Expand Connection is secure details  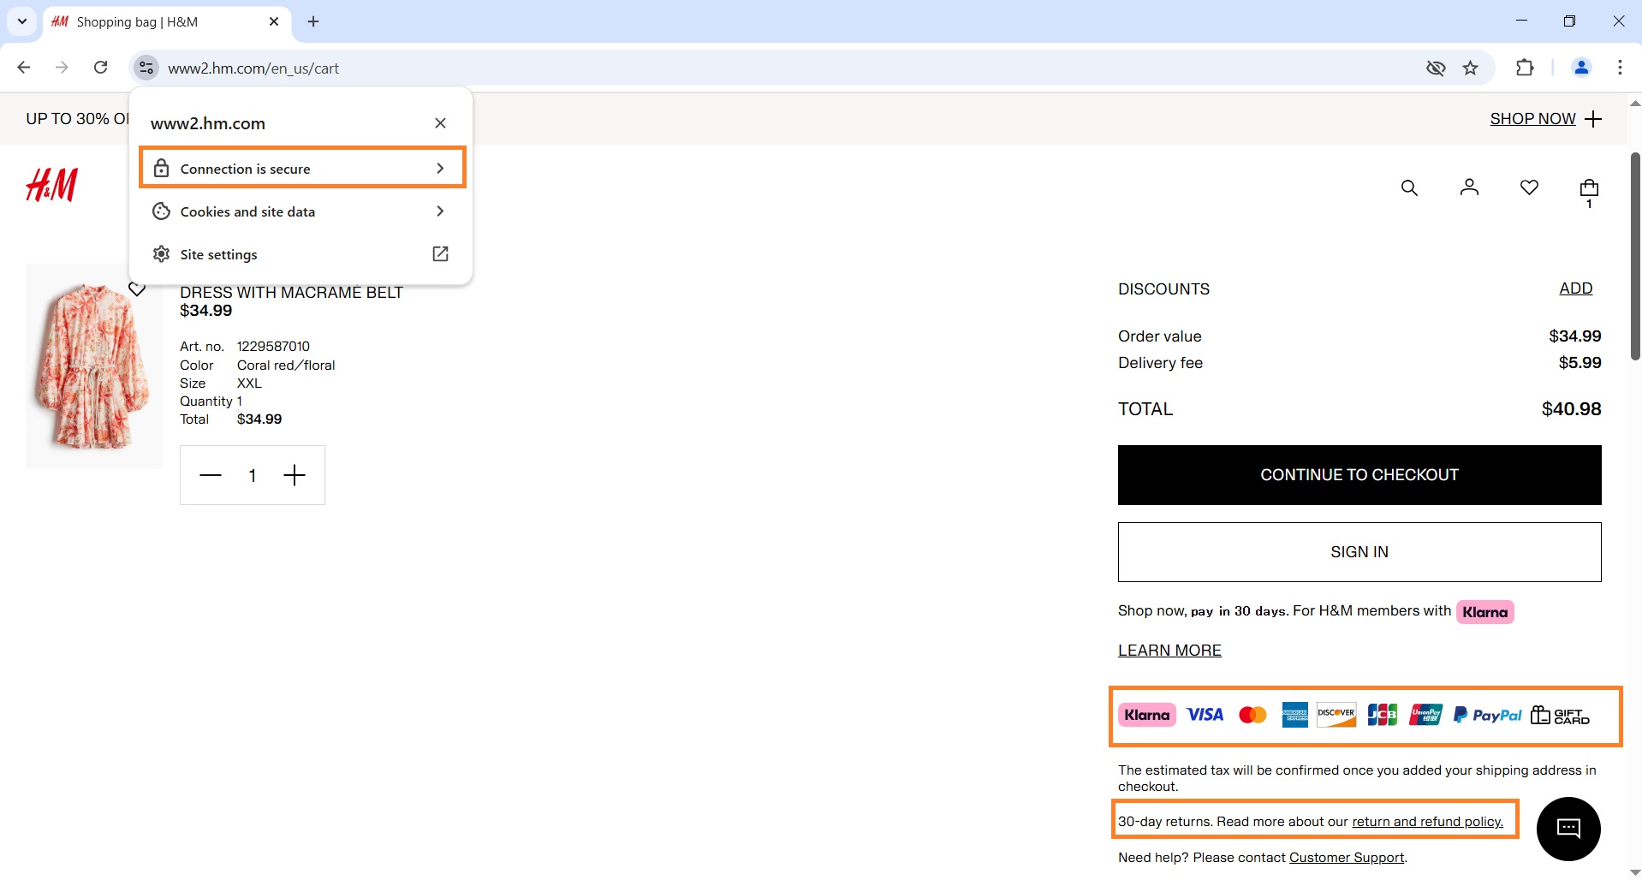(301, 168)
